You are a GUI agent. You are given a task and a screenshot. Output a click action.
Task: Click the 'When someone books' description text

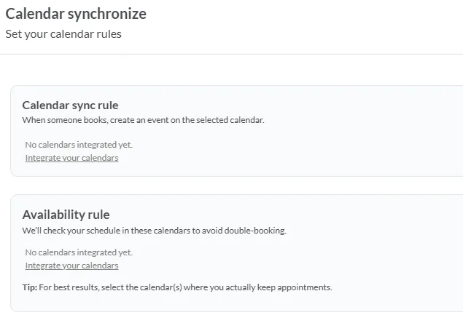pyautogui.click(x=143, y=120)
